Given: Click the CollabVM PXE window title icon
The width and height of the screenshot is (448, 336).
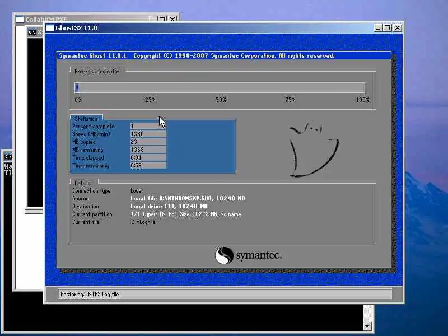Looking at the screenshot, I should (20, 20).
